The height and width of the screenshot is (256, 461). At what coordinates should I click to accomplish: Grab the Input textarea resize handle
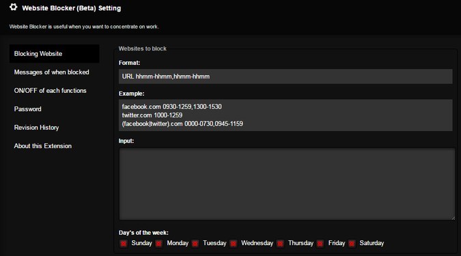(x=453, y=218)
